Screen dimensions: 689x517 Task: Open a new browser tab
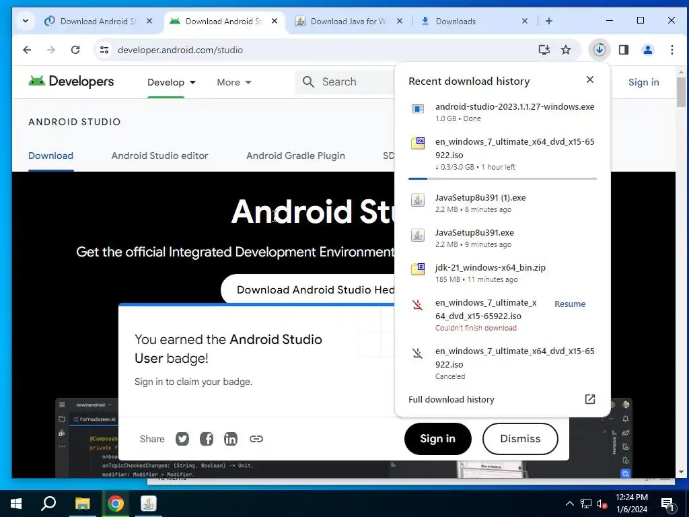tap(549, 21)
